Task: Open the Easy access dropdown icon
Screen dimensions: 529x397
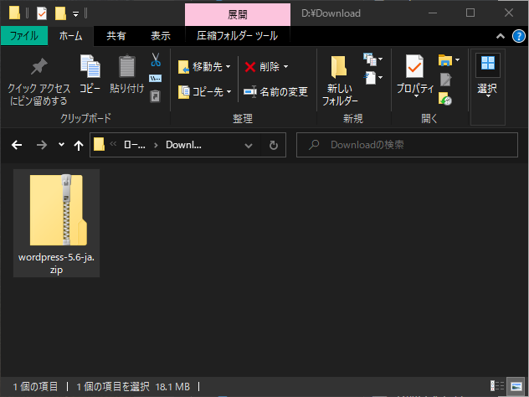Action: (372, 78)
